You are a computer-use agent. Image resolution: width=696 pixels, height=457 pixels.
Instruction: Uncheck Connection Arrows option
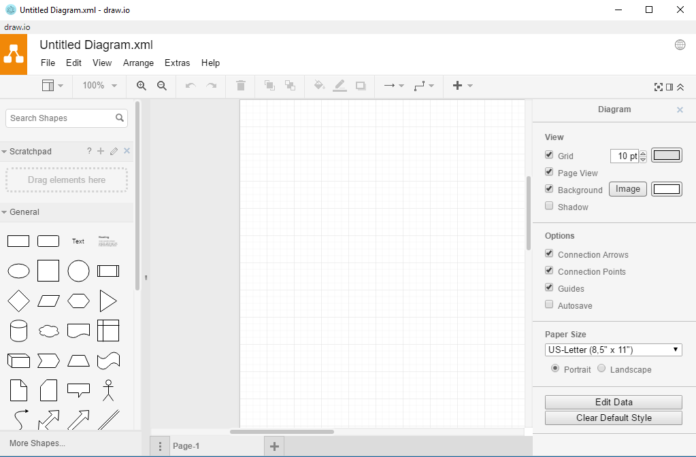[549, 253]
